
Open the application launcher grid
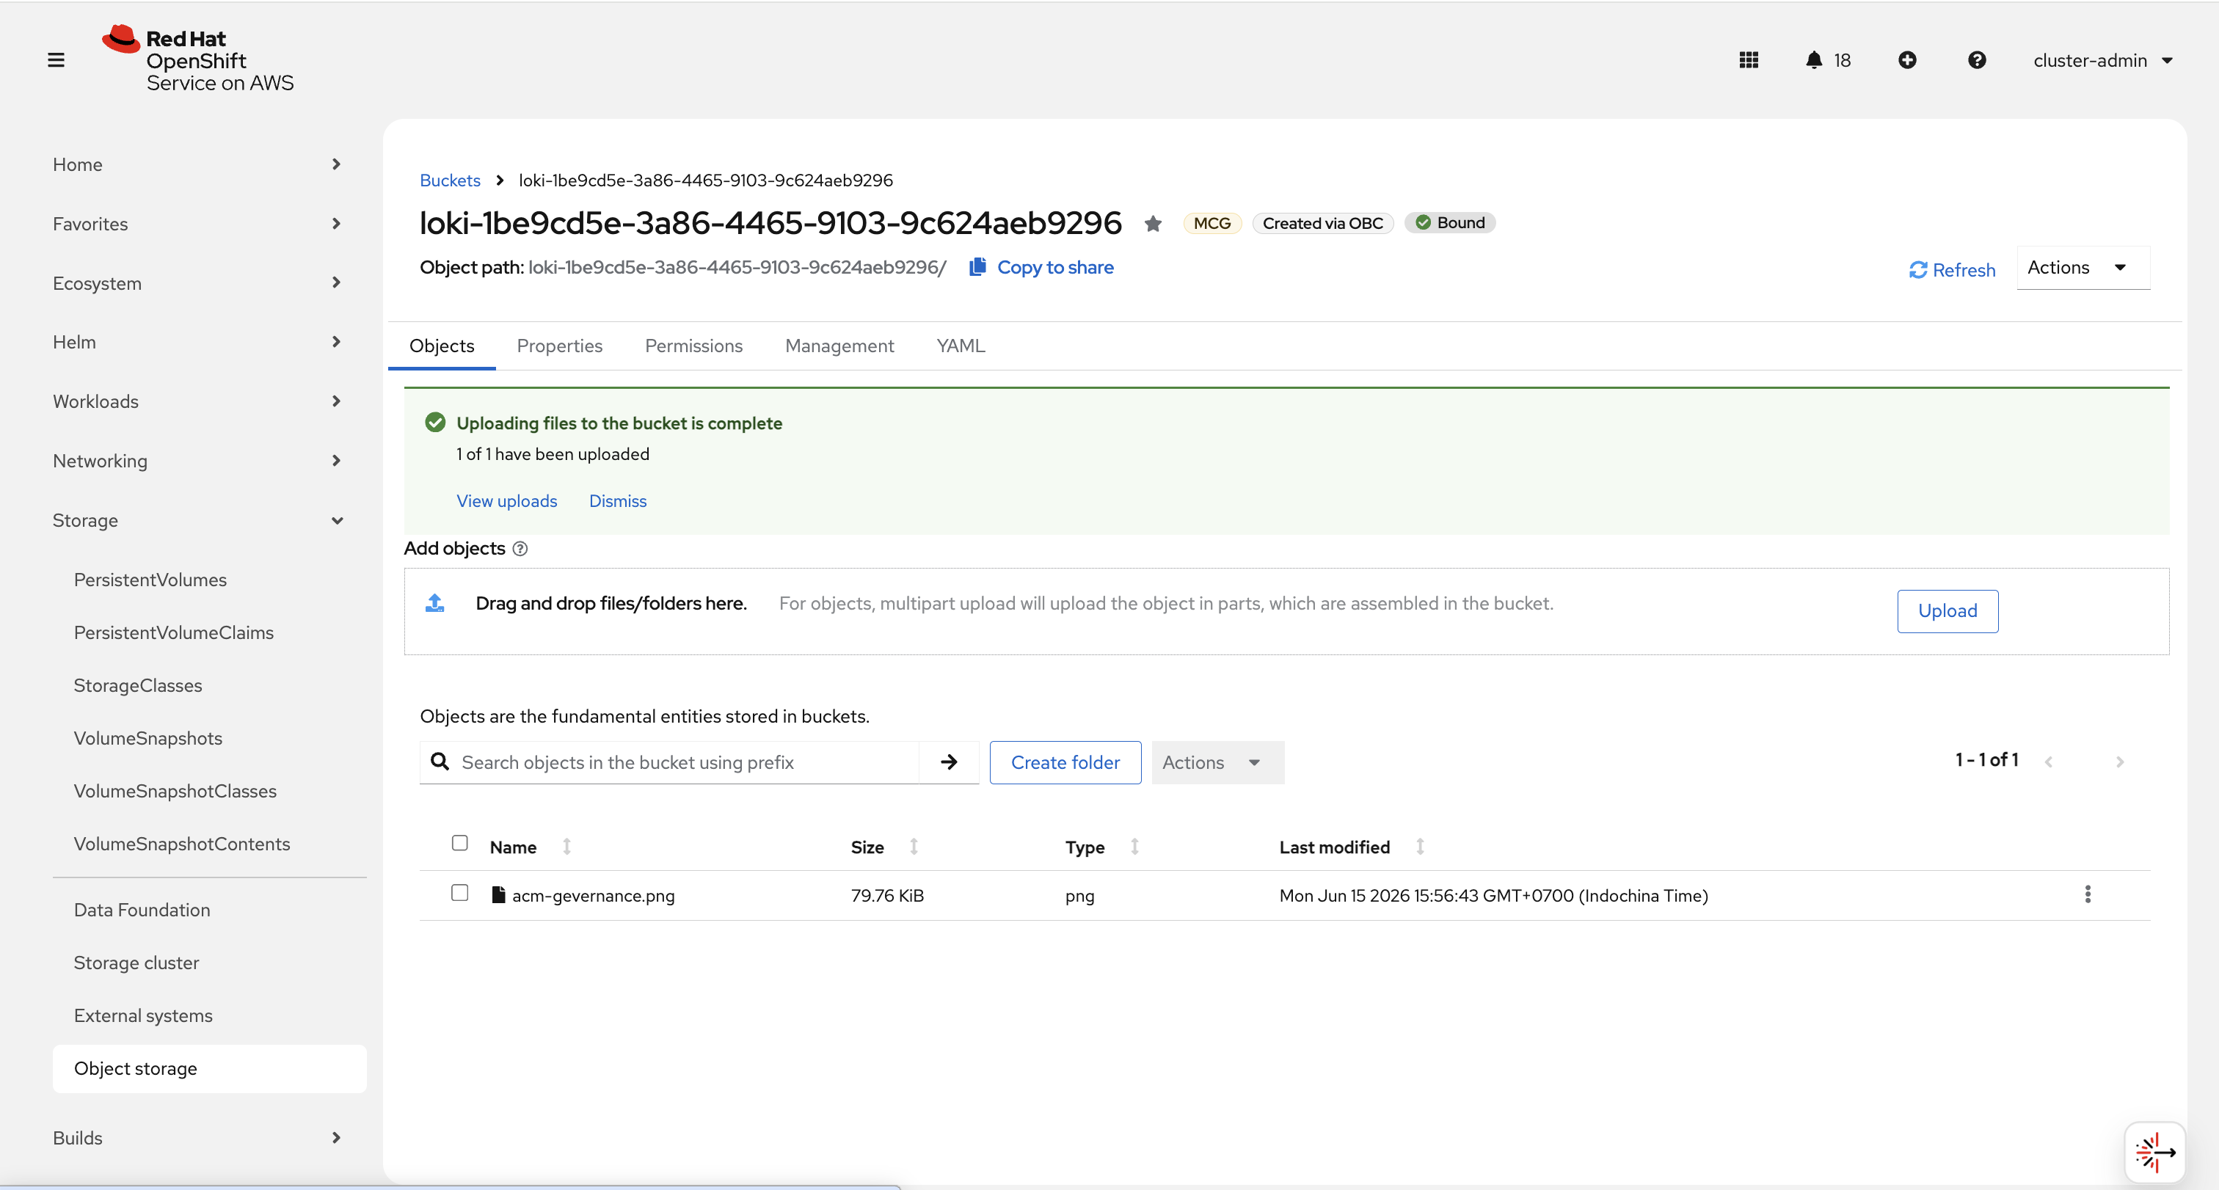(x=1749, y=60)
